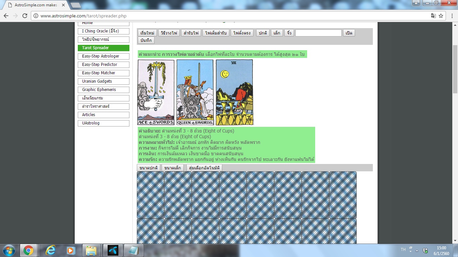The image size is (458, 257).
Task: Open the Chrome three-dot menu
Action: pyautogui.click(x=451, y=16)
